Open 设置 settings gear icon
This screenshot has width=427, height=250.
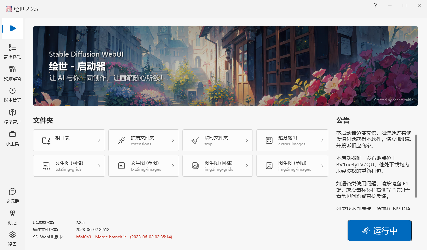(x=12, y=234)
